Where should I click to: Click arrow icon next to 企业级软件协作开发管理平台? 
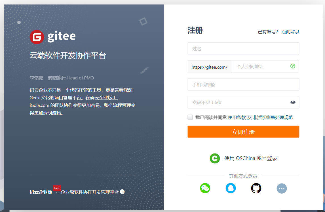pyautogui.click(x=122, y=192)
